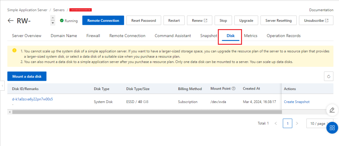Click the green Running status icon

click(x=62, y=21)
